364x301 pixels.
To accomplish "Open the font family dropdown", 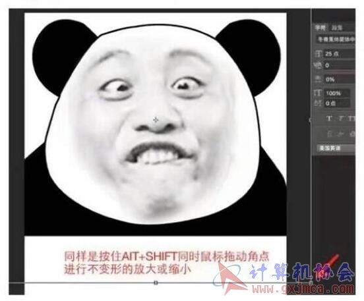I will (x=336, y=40).
